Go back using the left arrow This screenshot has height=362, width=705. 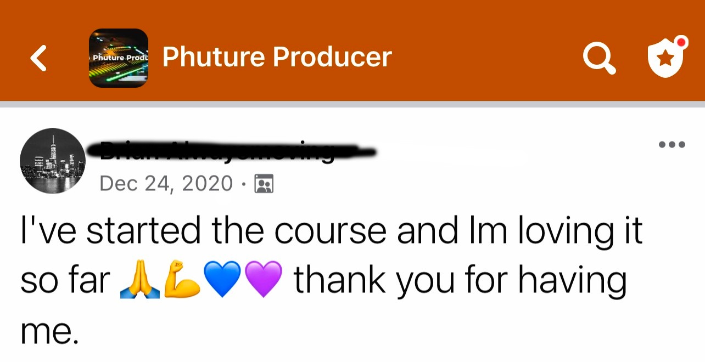point(38,58)
